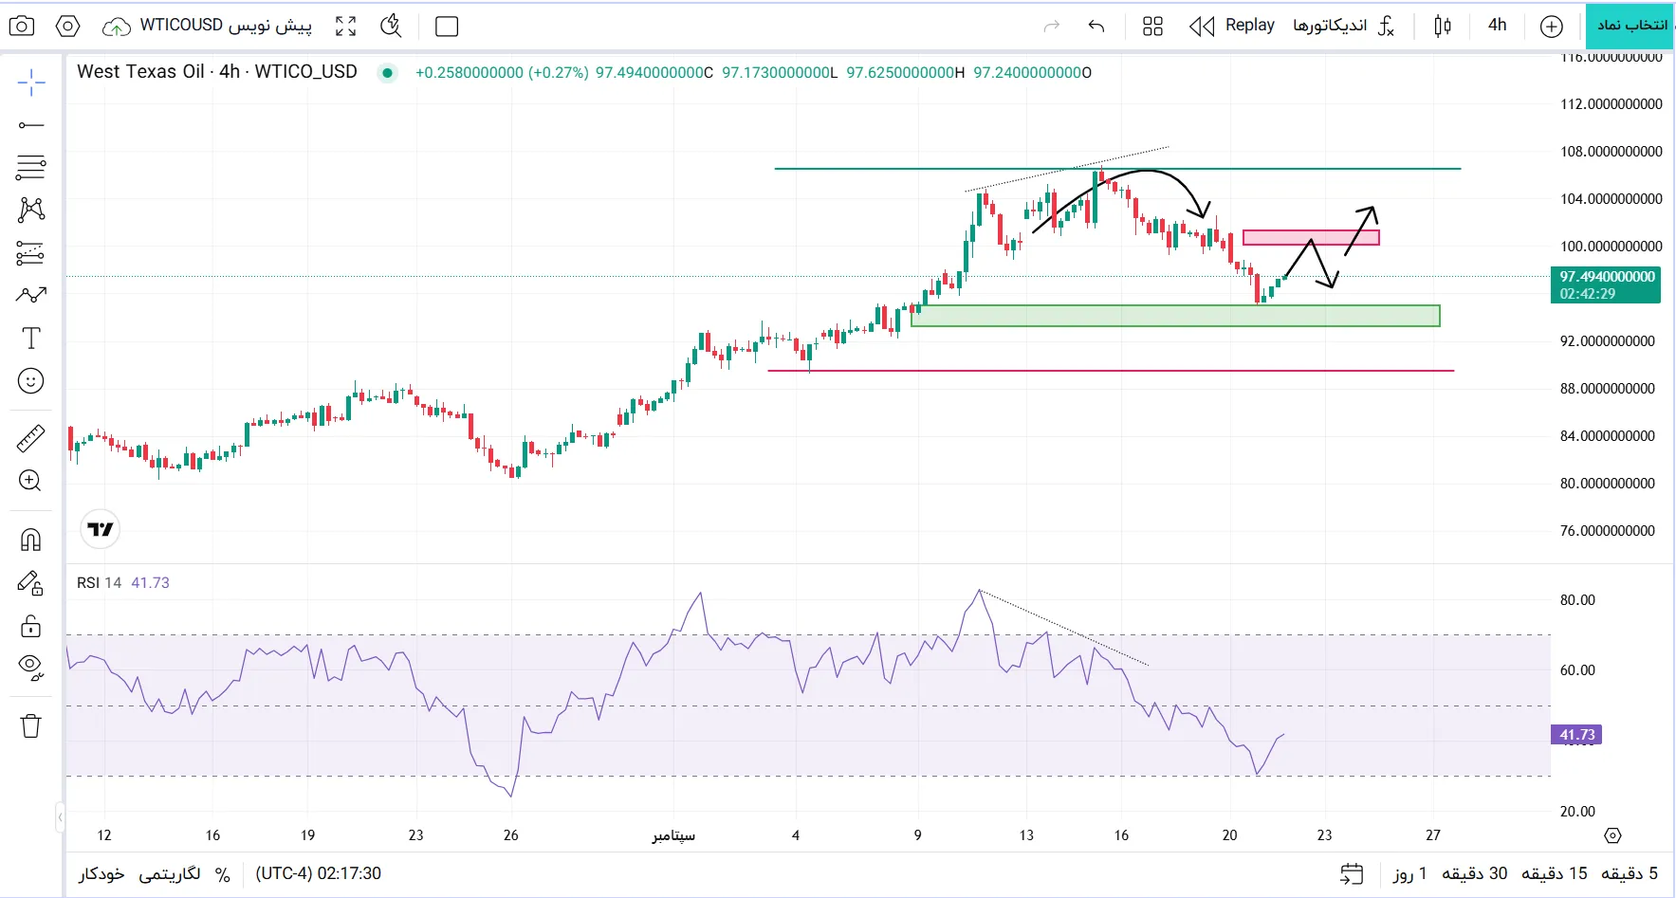Open the templates grid icon

click(x=1152, y=27)
